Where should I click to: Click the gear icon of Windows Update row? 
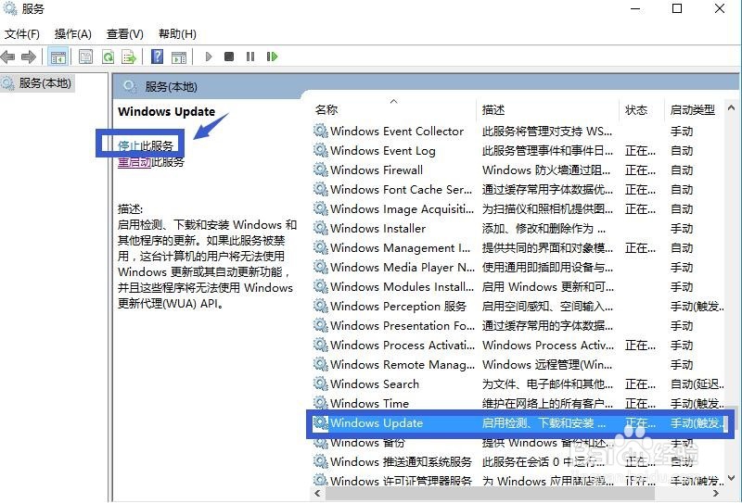coord(321,423)
